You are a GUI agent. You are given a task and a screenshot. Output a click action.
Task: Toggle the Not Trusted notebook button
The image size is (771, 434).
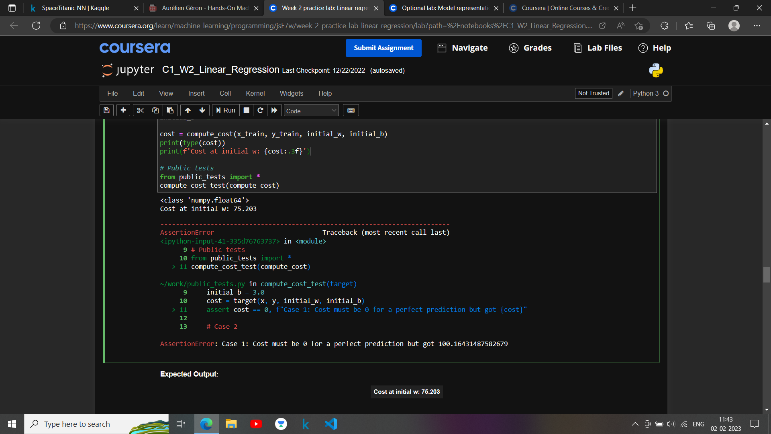pyautogui.click(x=593, y=93)
